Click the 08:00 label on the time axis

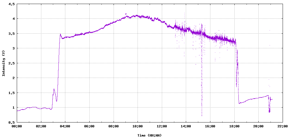(114, 126)
